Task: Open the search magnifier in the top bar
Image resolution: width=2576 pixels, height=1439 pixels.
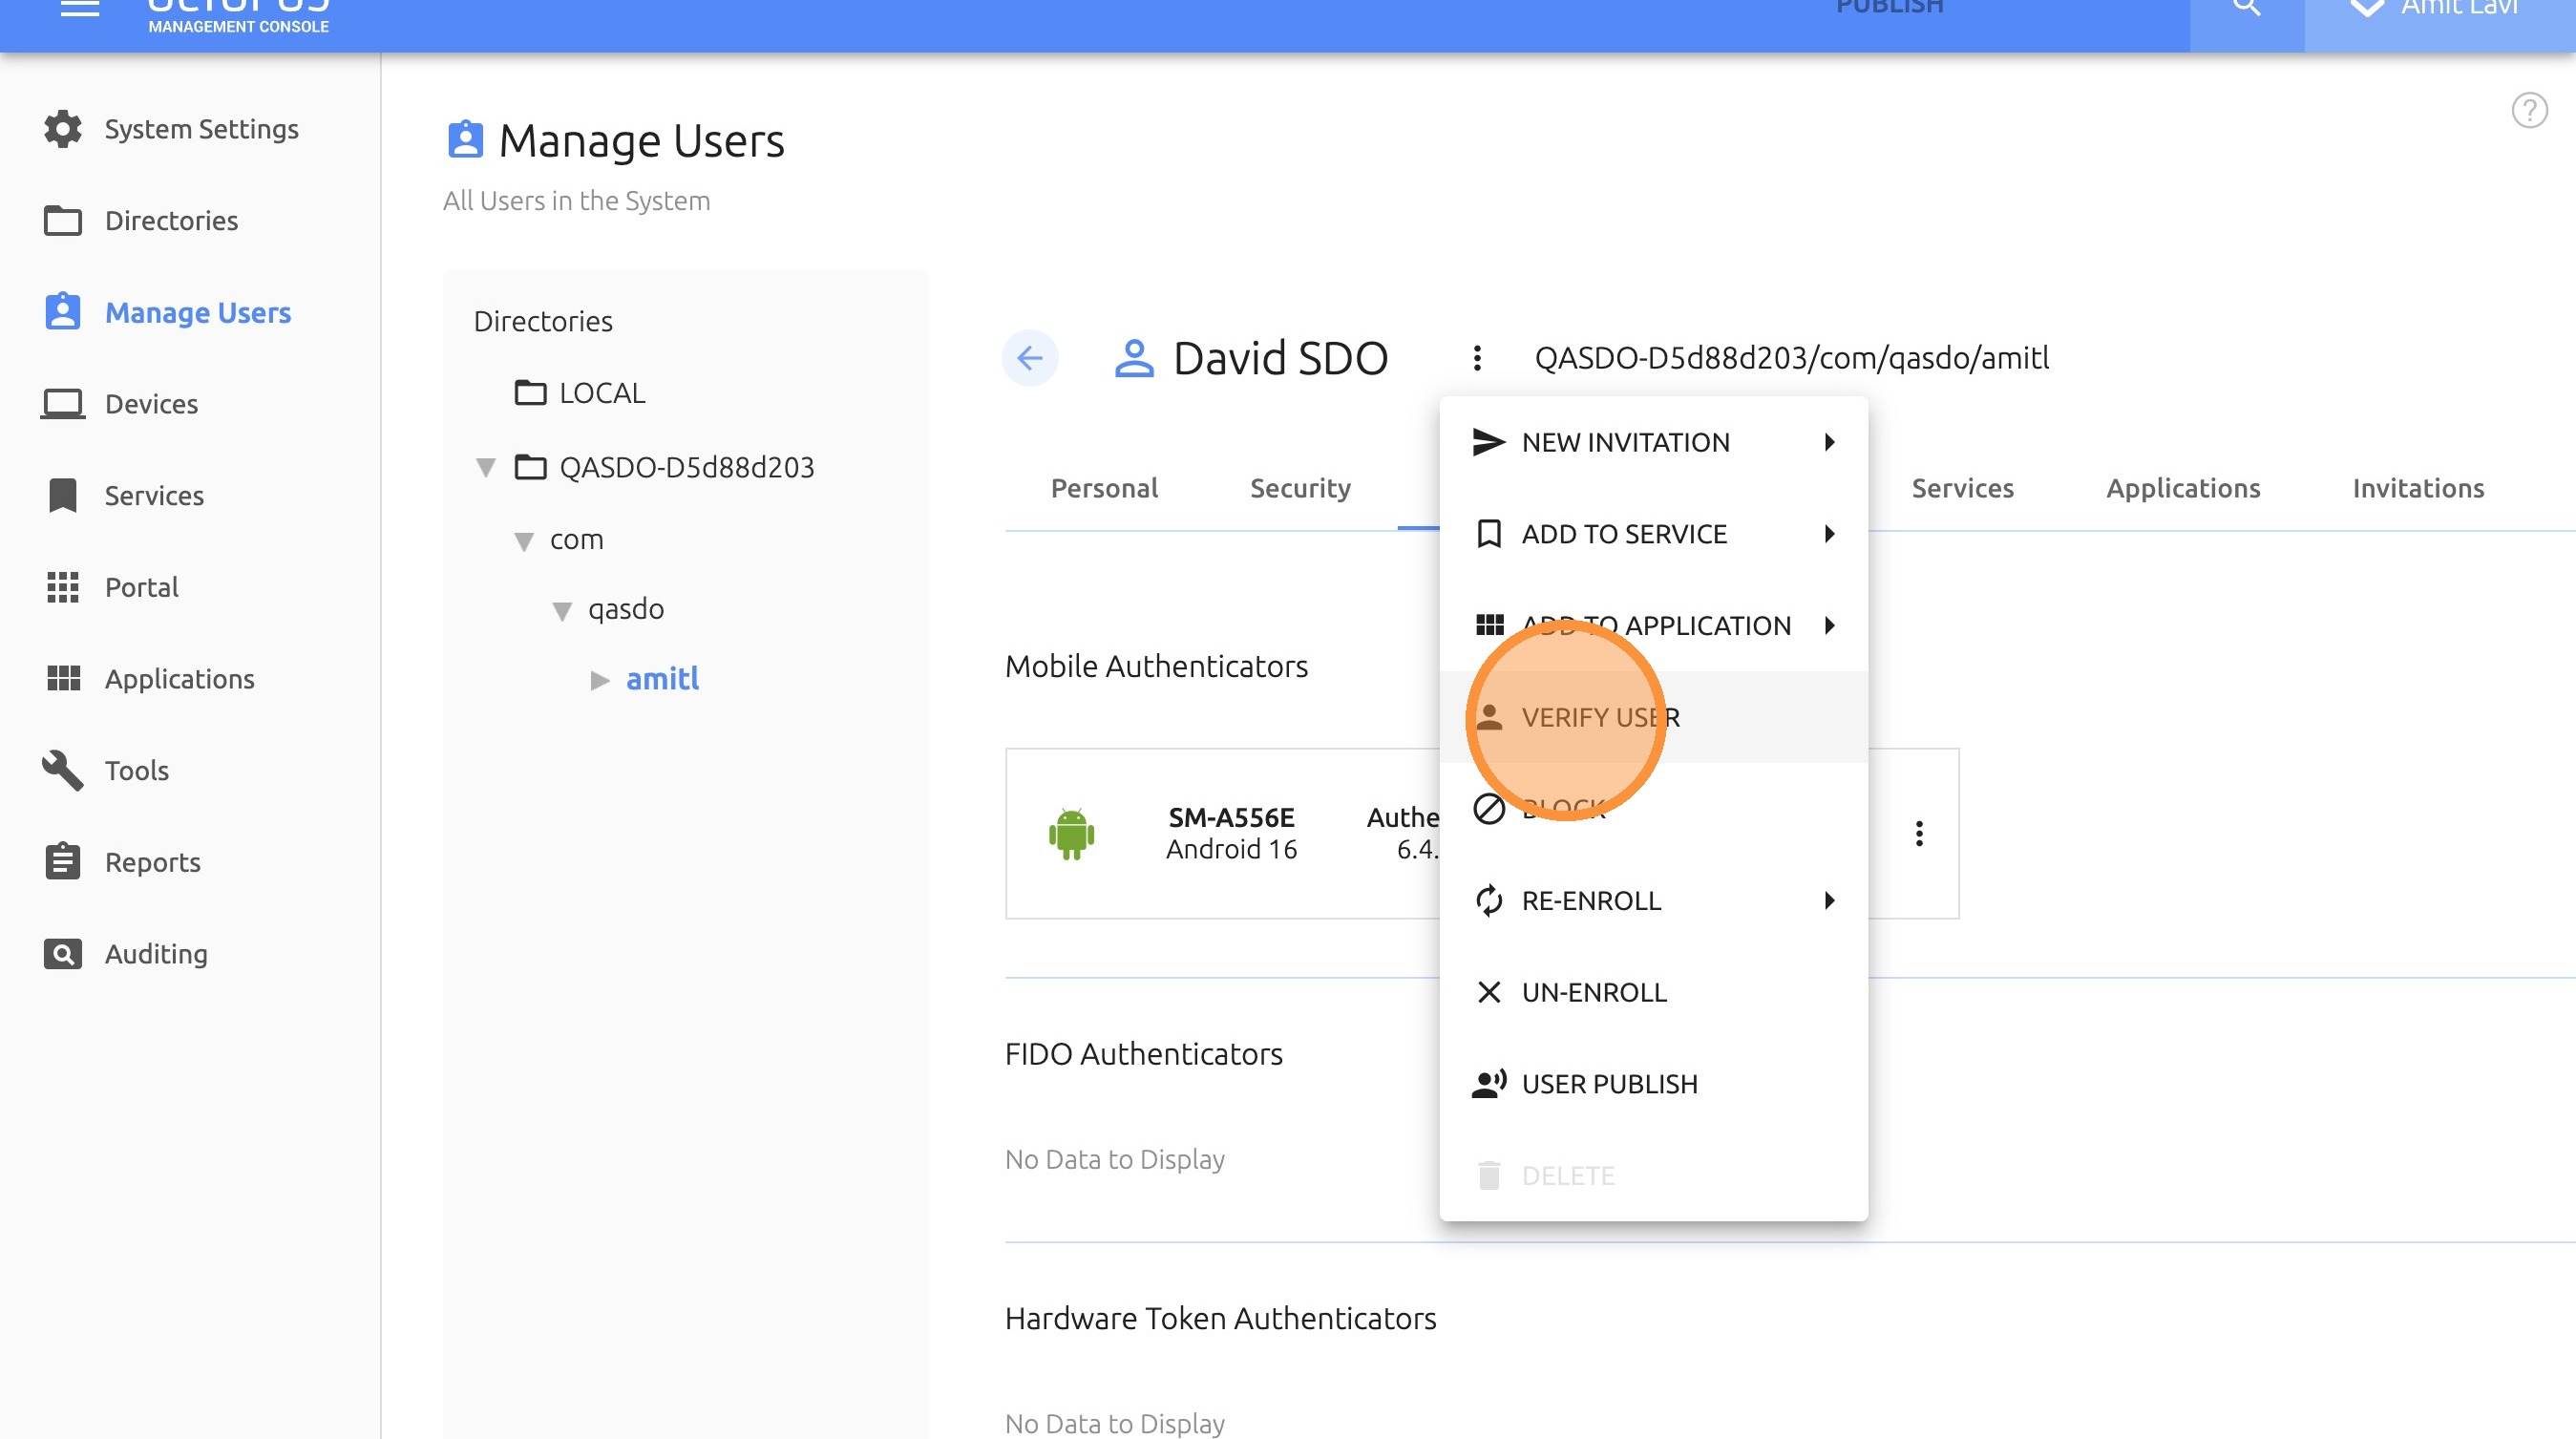Action: tap(2246, 10)
